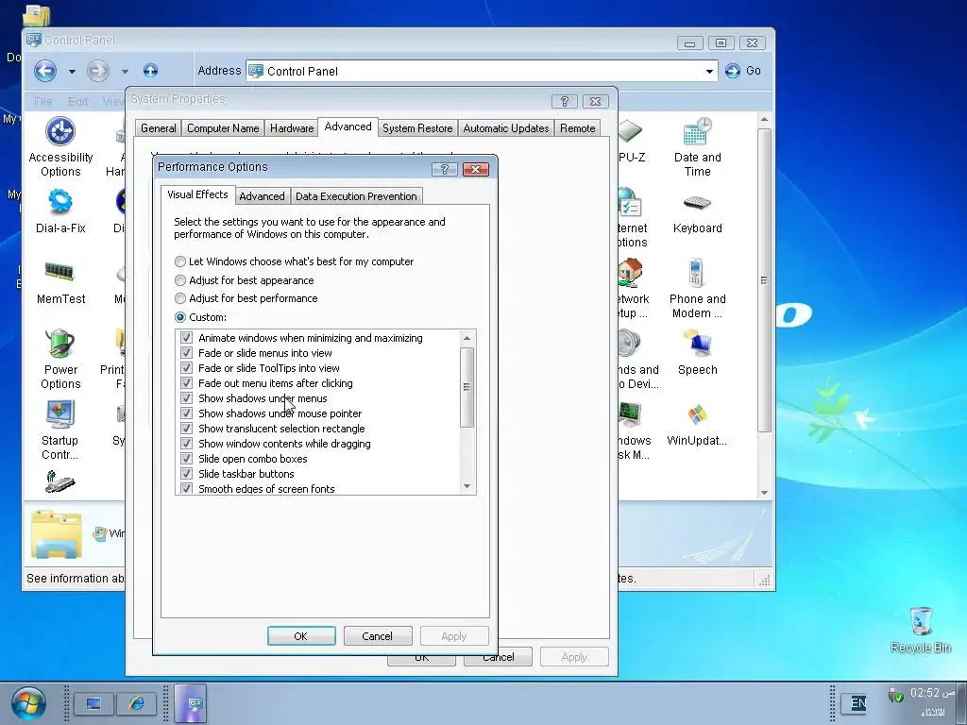This screenshot has width=967, height=725.
Task: Click the Control Panel scroll-down arrow
Action: [764, 493]
